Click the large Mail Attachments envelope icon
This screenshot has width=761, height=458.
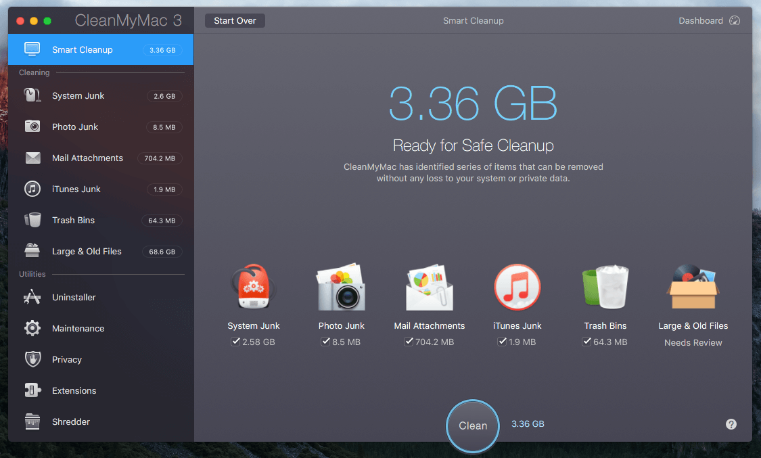[x=430, y=287]
